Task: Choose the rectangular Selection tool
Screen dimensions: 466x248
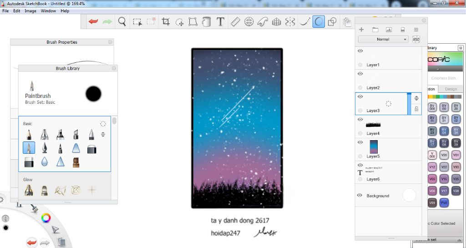Action: pos(137,22)
